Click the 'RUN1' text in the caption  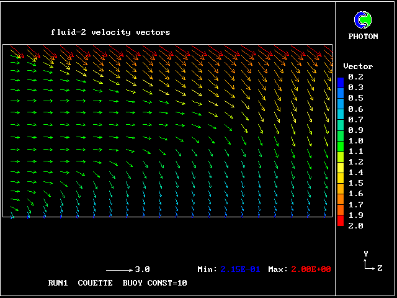[58, 282]
